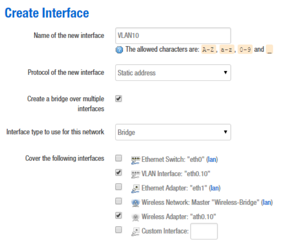Check the Custom Interface checkbox
Screen dimensions: 288x249
[x=119, y=230]
